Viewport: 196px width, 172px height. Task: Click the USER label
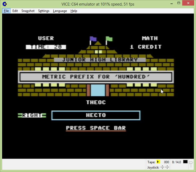tap(46, 38)
